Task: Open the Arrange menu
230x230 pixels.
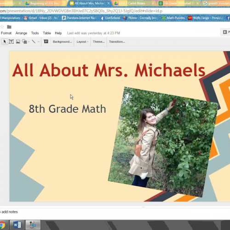Action: (x=21, y=33)
